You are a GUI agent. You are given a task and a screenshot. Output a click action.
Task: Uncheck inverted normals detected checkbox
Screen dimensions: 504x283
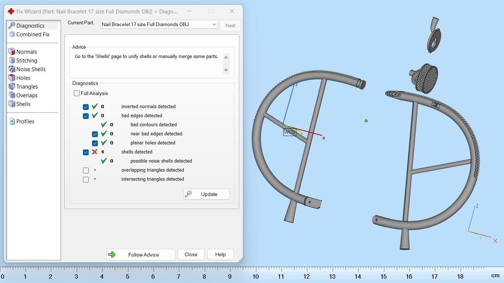coord(86,107)
